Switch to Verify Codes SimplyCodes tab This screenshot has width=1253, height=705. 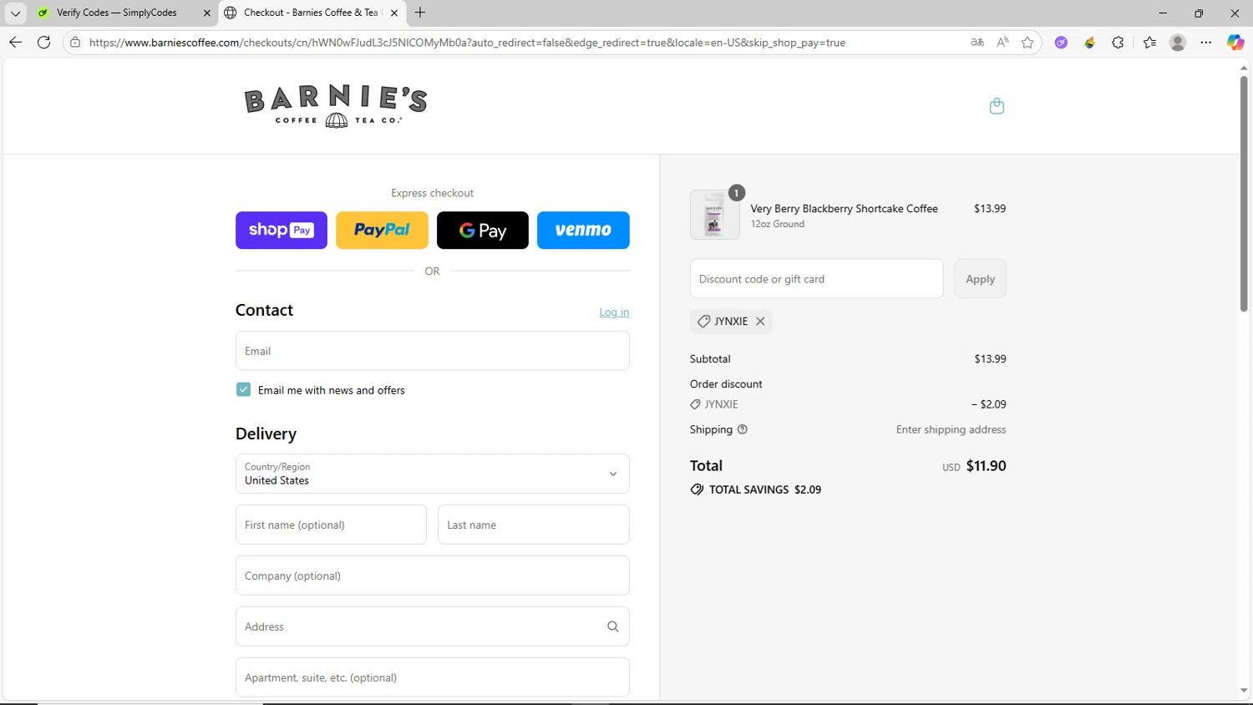coord(116,13)
